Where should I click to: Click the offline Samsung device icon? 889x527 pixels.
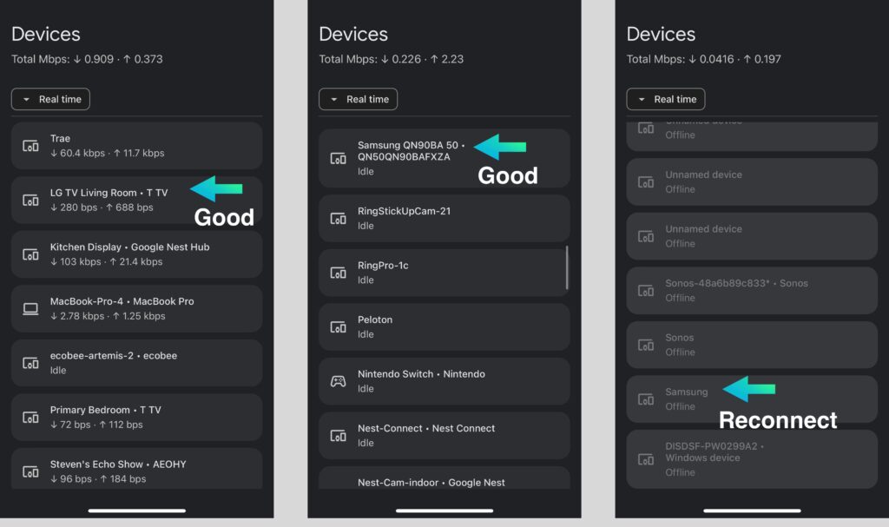646,399
